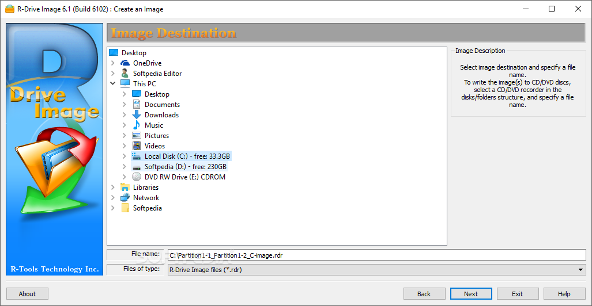The width and height of the screenshot is (592, 306).
Task: Click the Desktop root monitor icon
Action: click(114, 53)
